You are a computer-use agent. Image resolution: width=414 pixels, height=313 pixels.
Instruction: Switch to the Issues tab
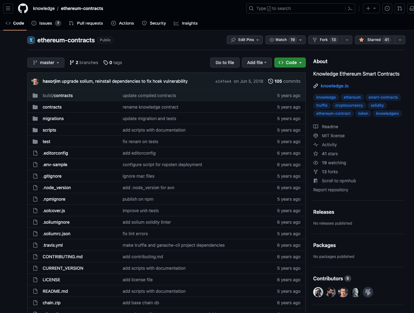tap(46, 23)
